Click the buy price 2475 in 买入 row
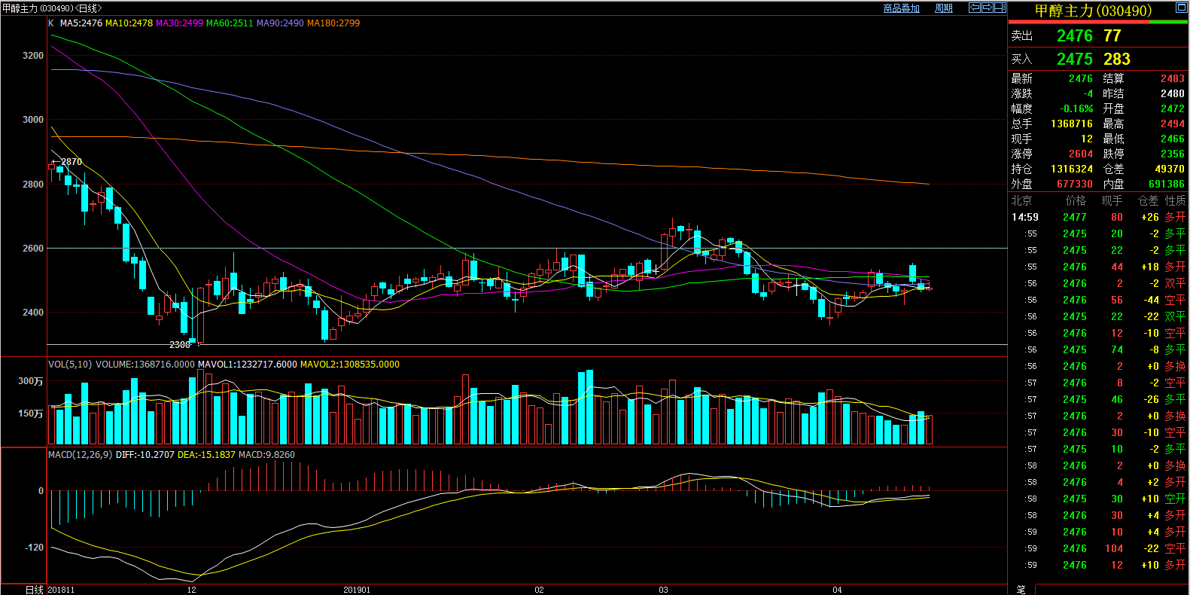Viewport: 1190px width, 595px height. pyautogui.click(x=1075, y=59)
